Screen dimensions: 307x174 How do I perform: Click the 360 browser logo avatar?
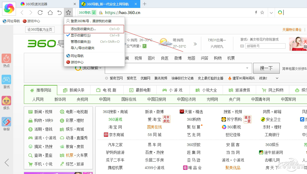click(9, 9)
